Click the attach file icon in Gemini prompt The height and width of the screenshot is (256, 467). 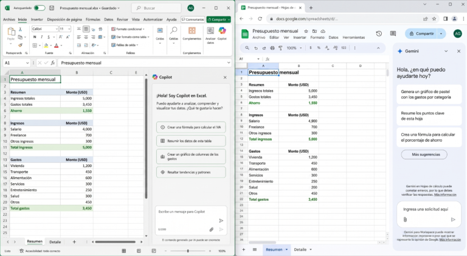(405, 220)
